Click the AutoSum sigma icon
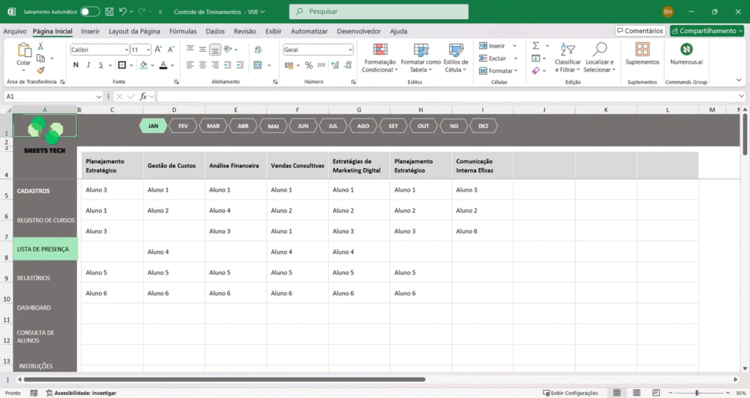Viewport: 750px width, 398px height. click(535, 45)
